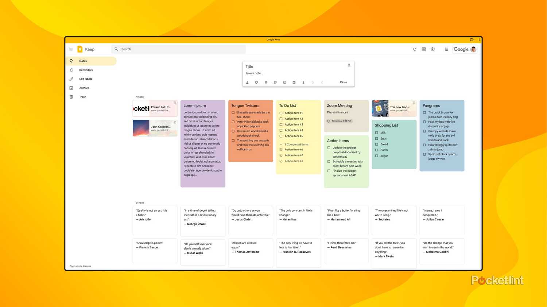
Task: Click the undo arrow in new note
Action: pos(313,82)
